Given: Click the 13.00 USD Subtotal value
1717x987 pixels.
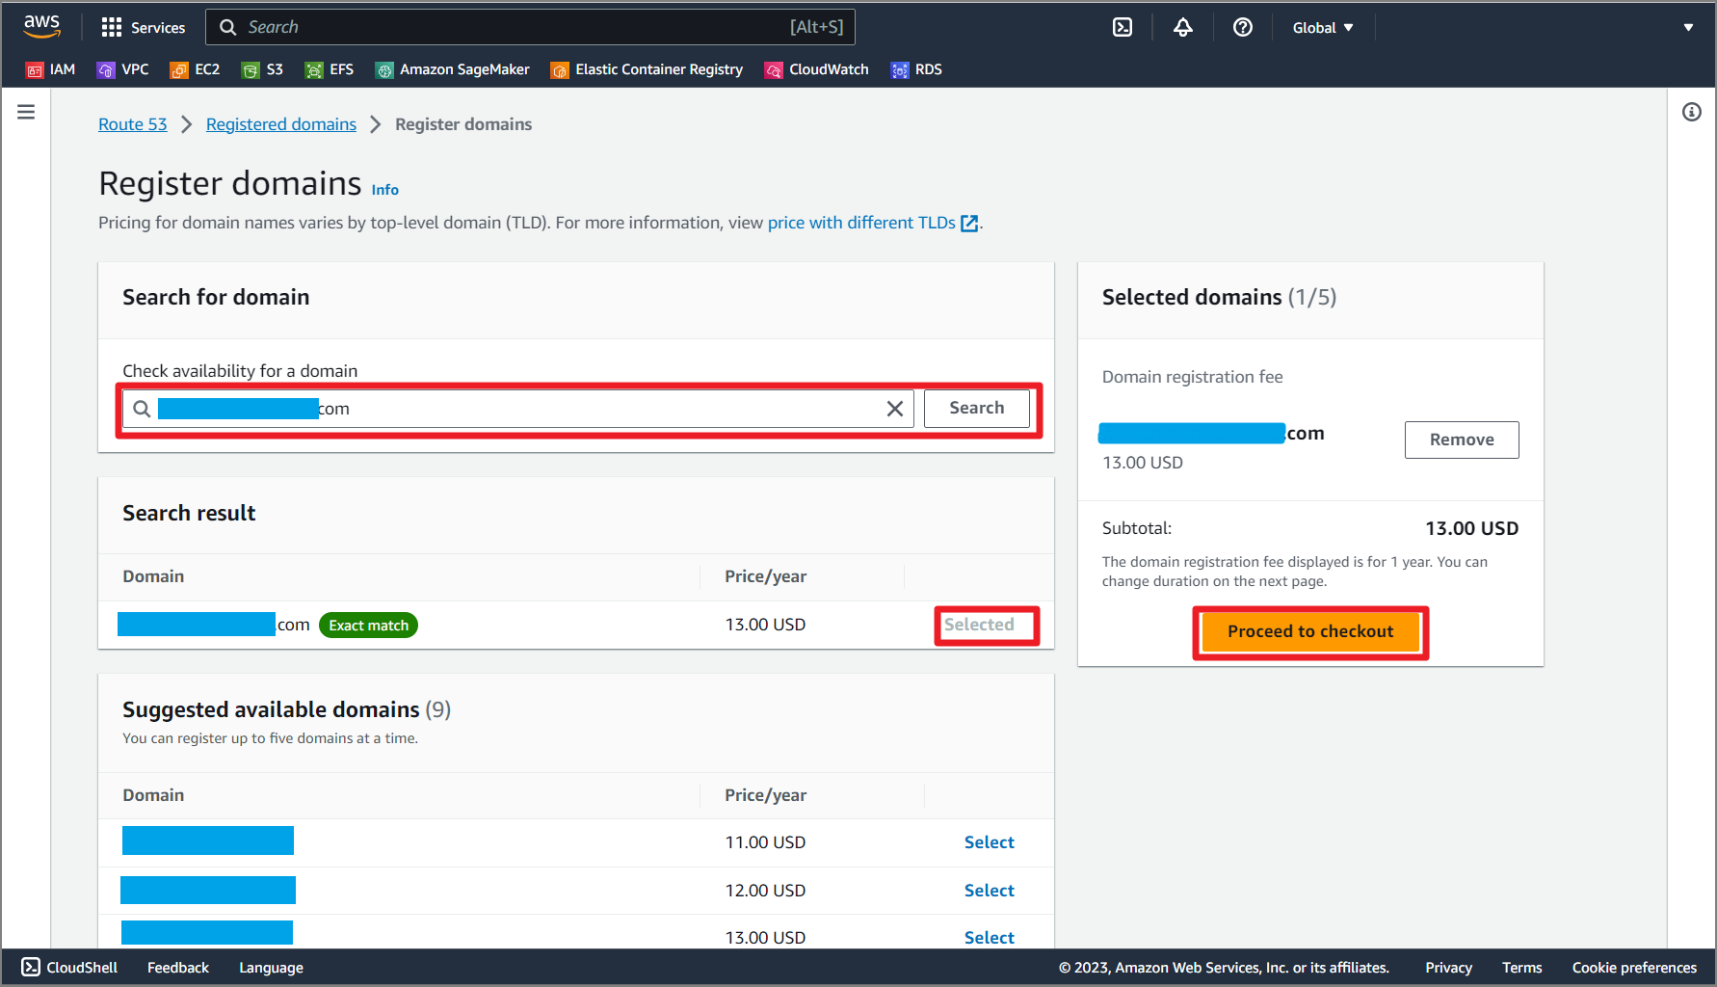Looking at the screenshot, I should (x=1472, y=528).
